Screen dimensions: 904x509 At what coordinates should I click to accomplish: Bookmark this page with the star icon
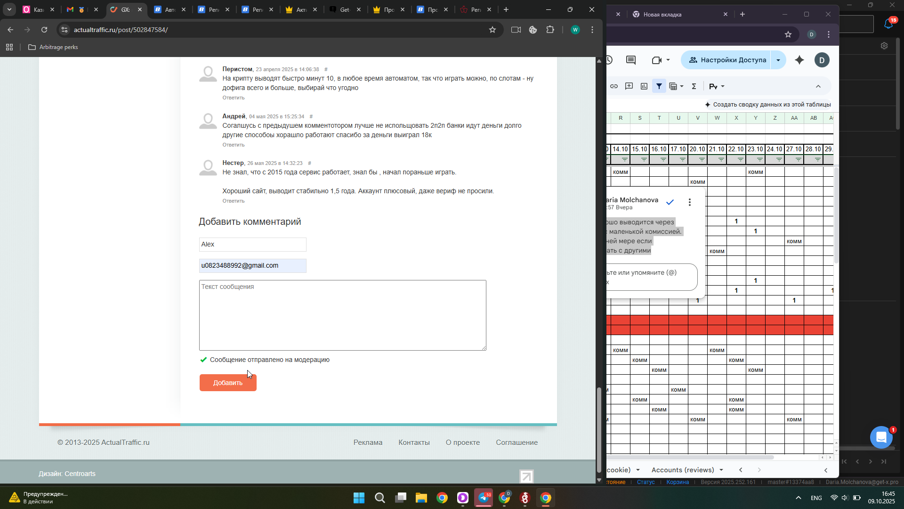[492, 30]
